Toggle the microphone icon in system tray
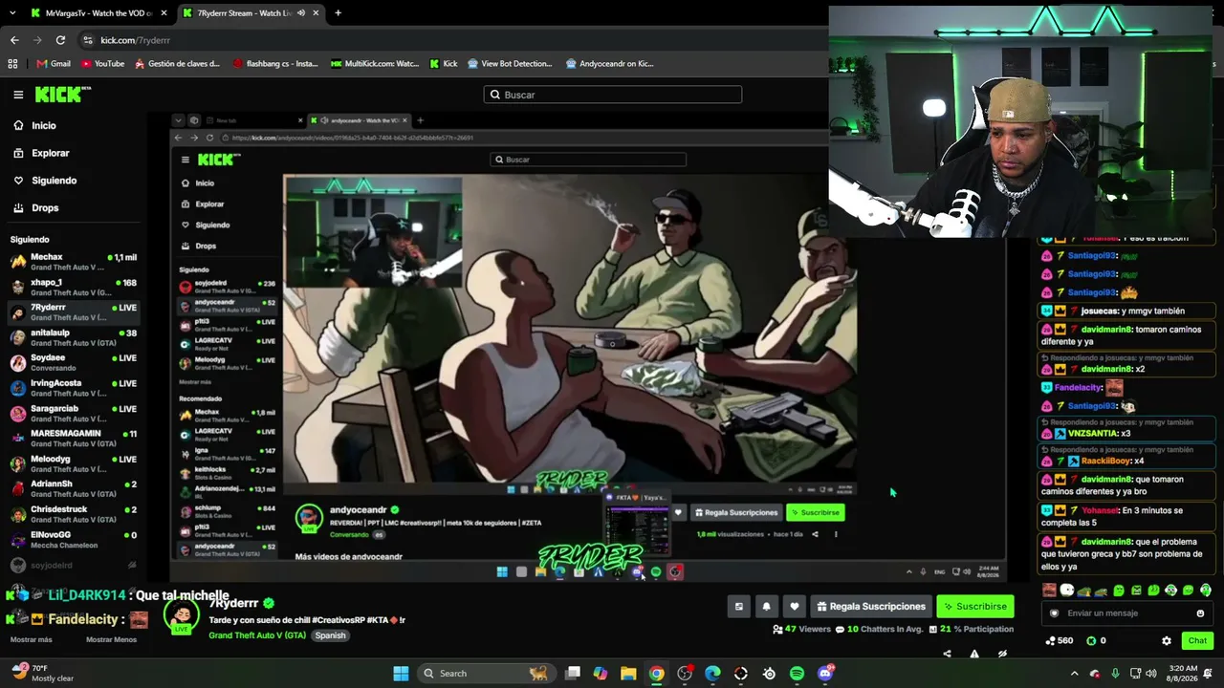1224x688 pixels. (1115, 674)
